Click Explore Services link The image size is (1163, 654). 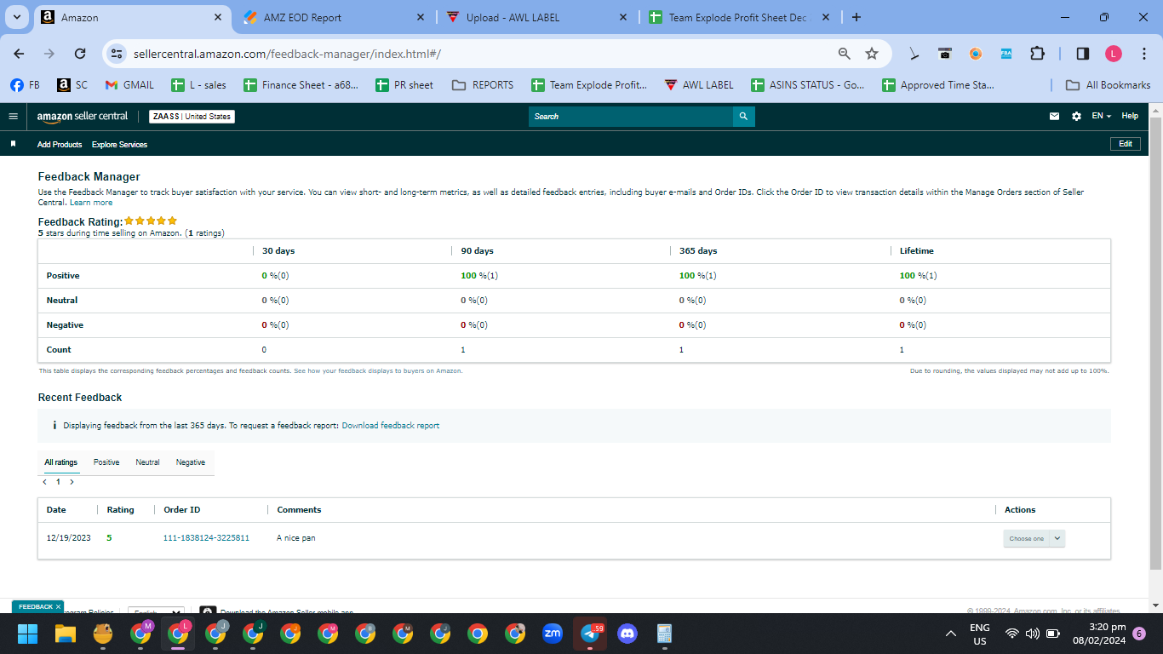(x=119, y=145)
